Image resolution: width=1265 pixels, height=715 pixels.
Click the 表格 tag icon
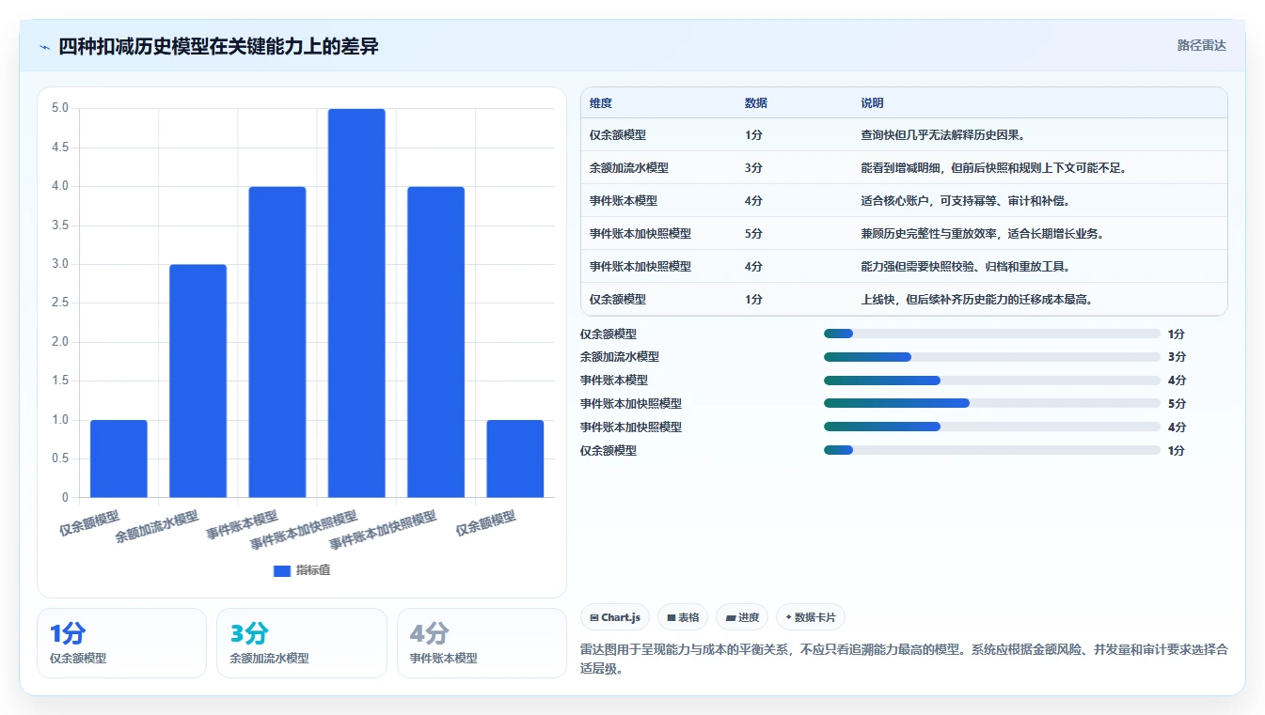[x=672, y=617]
